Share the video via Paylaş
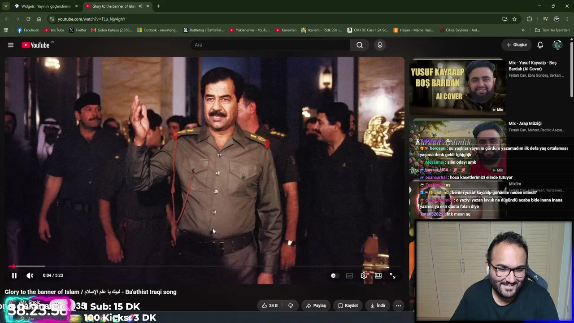 coord(316,306)
